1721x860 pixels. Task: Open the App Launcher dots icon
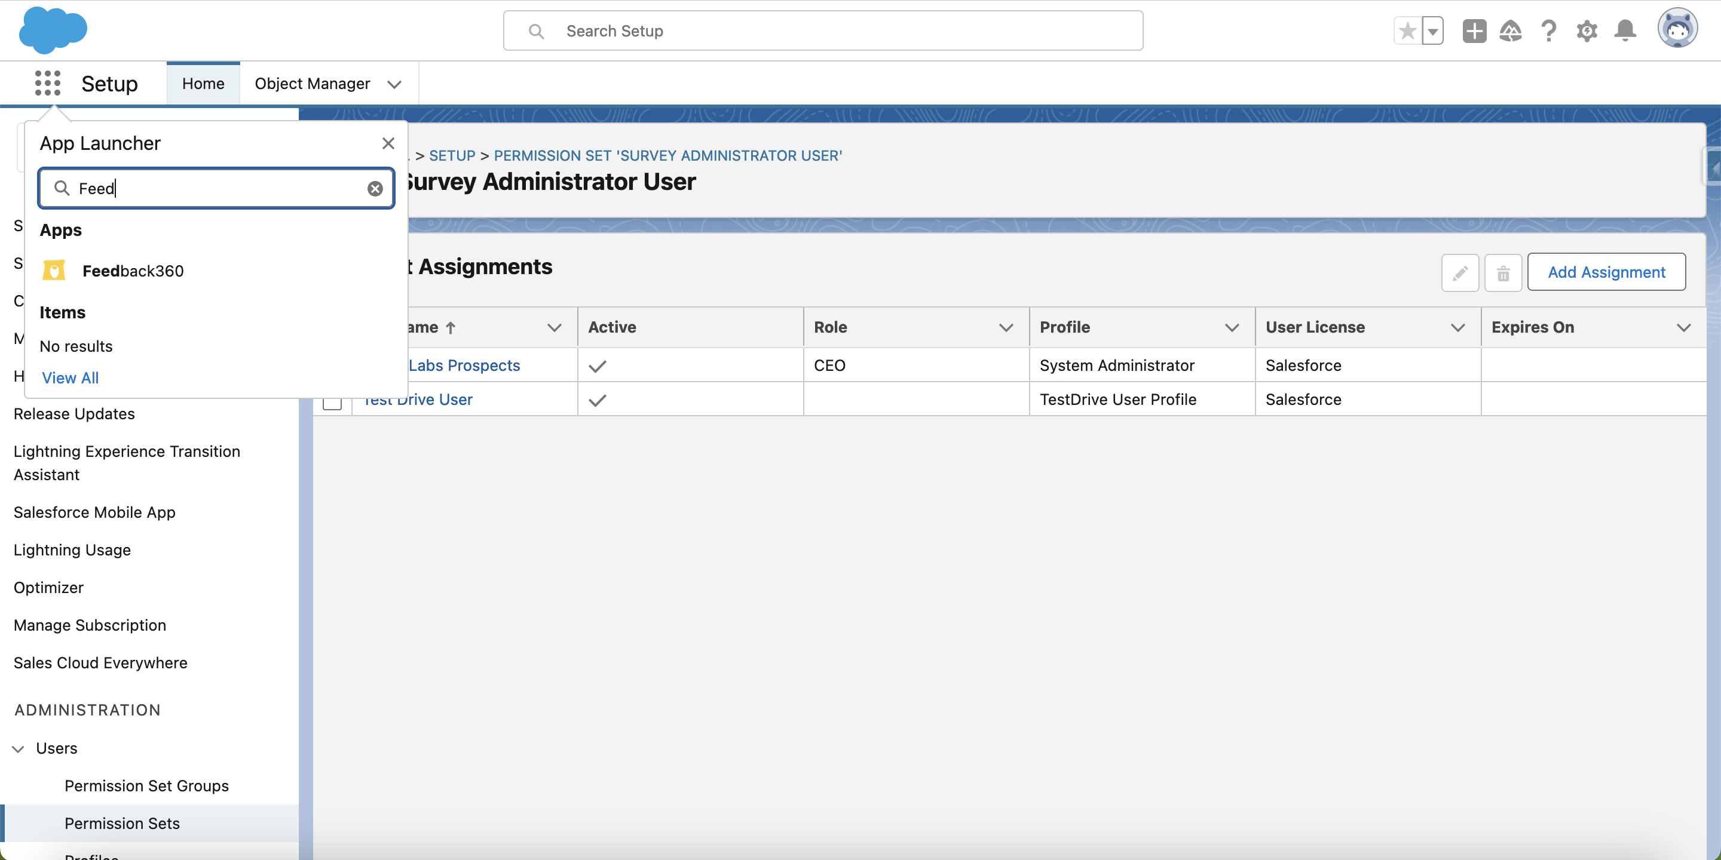[47, 84]
